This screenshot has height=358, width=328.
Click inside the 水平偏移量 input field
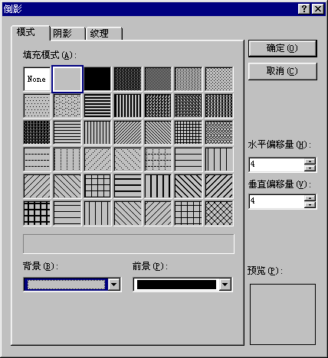click(277, 164)
